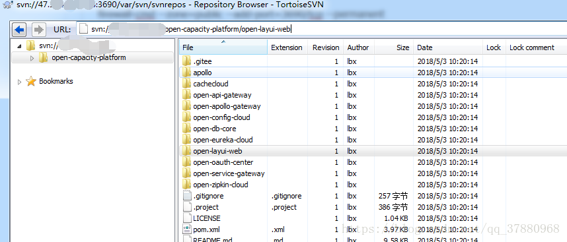Viewport: 567px width, 242px height.
Task: Click the open-oauth-center file name
Action: 223,162
